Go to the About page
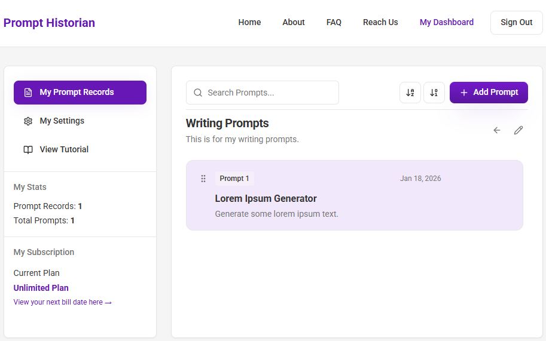 click(294, 22)
